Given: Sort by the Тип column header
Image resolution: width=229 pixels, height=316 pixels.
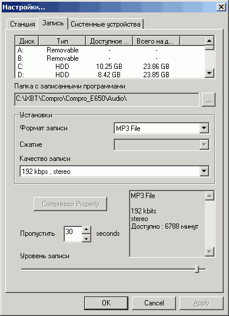Looking at the screenshot, I should tap(62, 41).
